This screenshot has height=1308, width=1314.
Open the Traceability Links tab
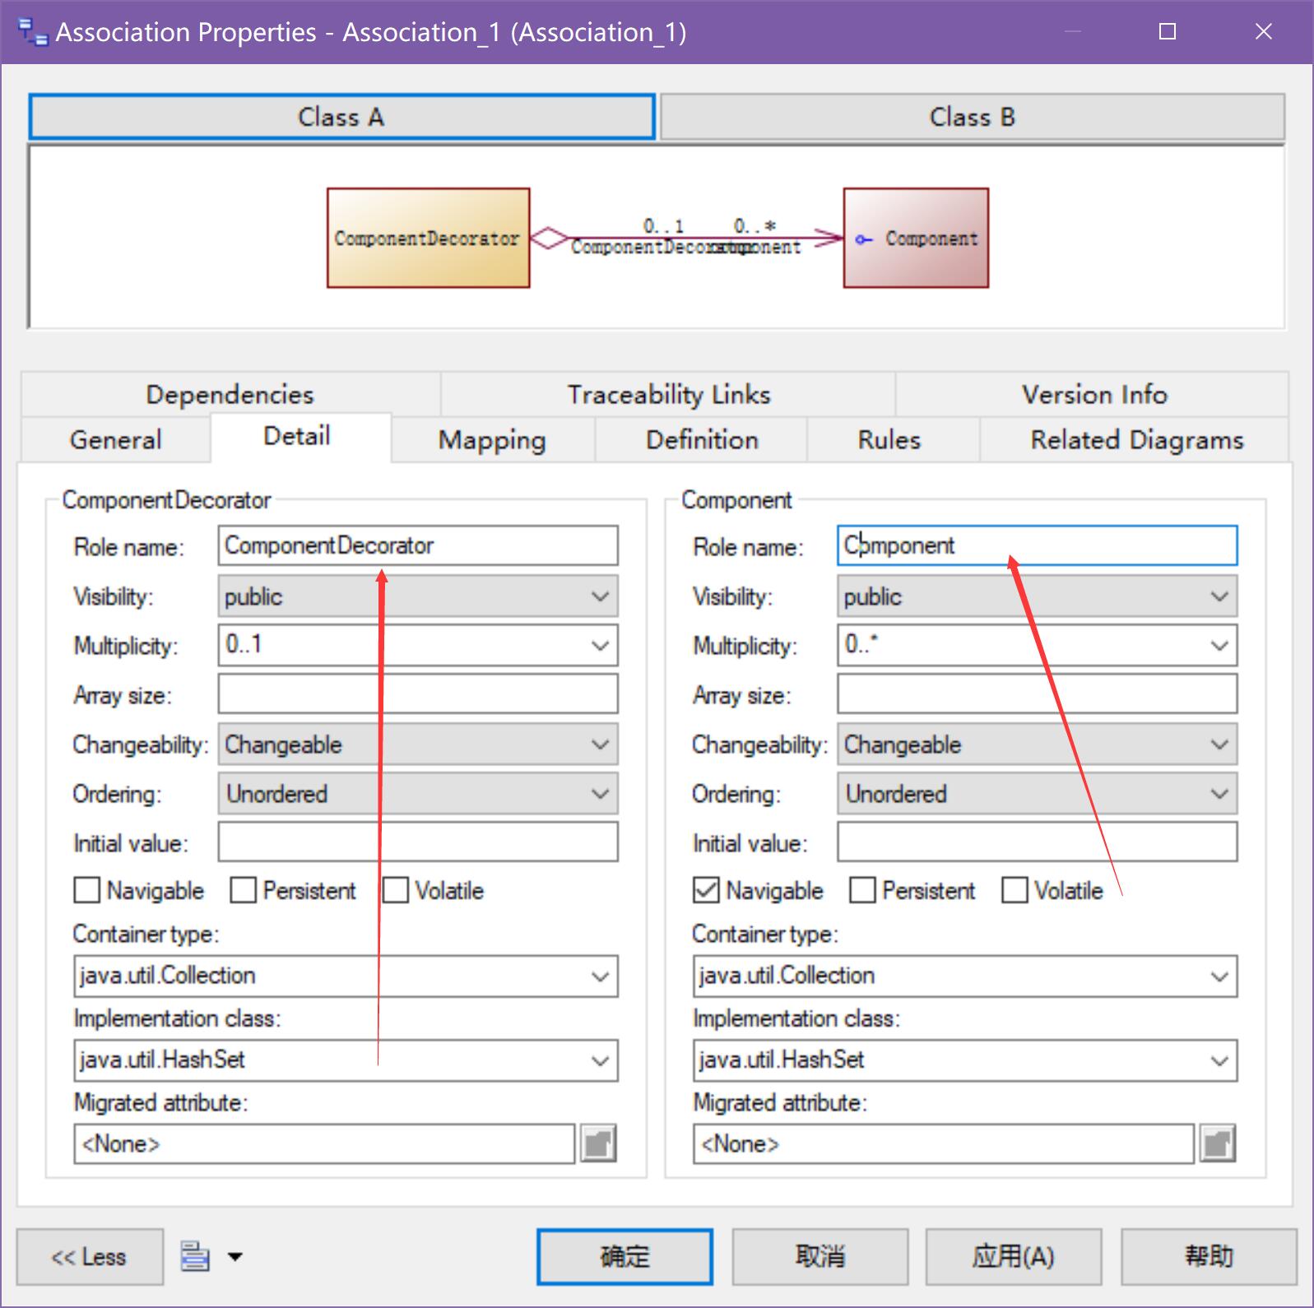[x=668, y=395]
